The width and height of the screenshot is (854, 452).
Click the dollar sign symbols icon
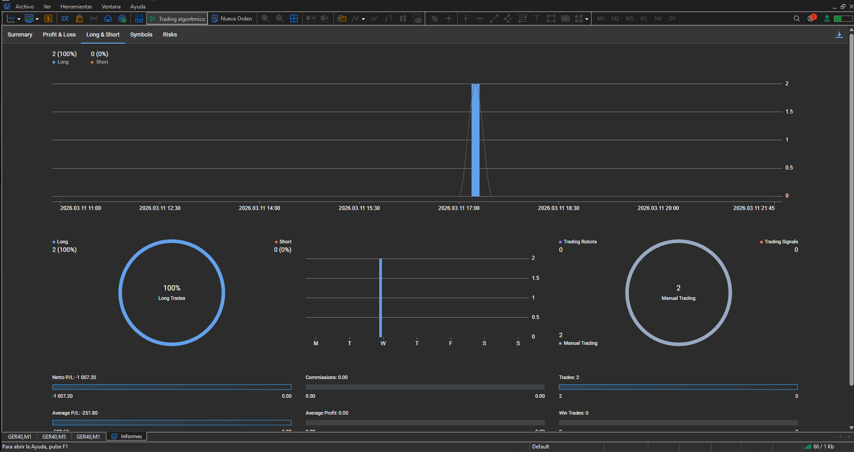(48, 19)
